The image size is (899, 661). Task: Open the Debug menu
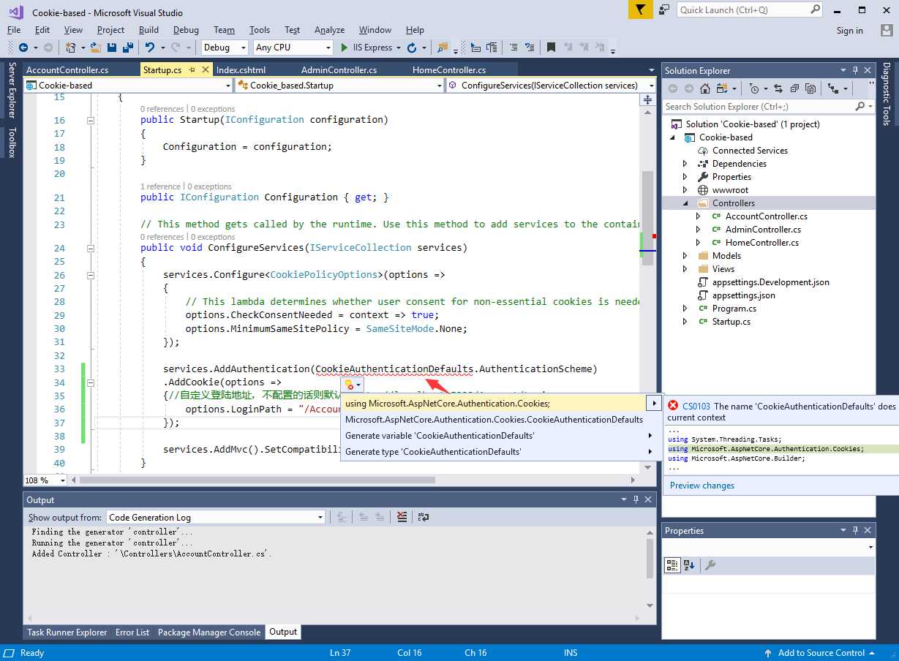coord(186,30)
